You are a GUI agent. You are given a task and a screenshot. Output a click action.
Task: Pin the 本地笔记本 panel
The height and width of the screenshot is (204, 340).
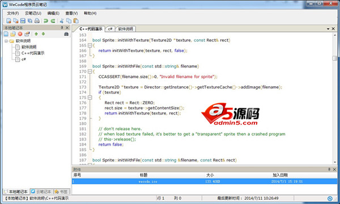62,28
